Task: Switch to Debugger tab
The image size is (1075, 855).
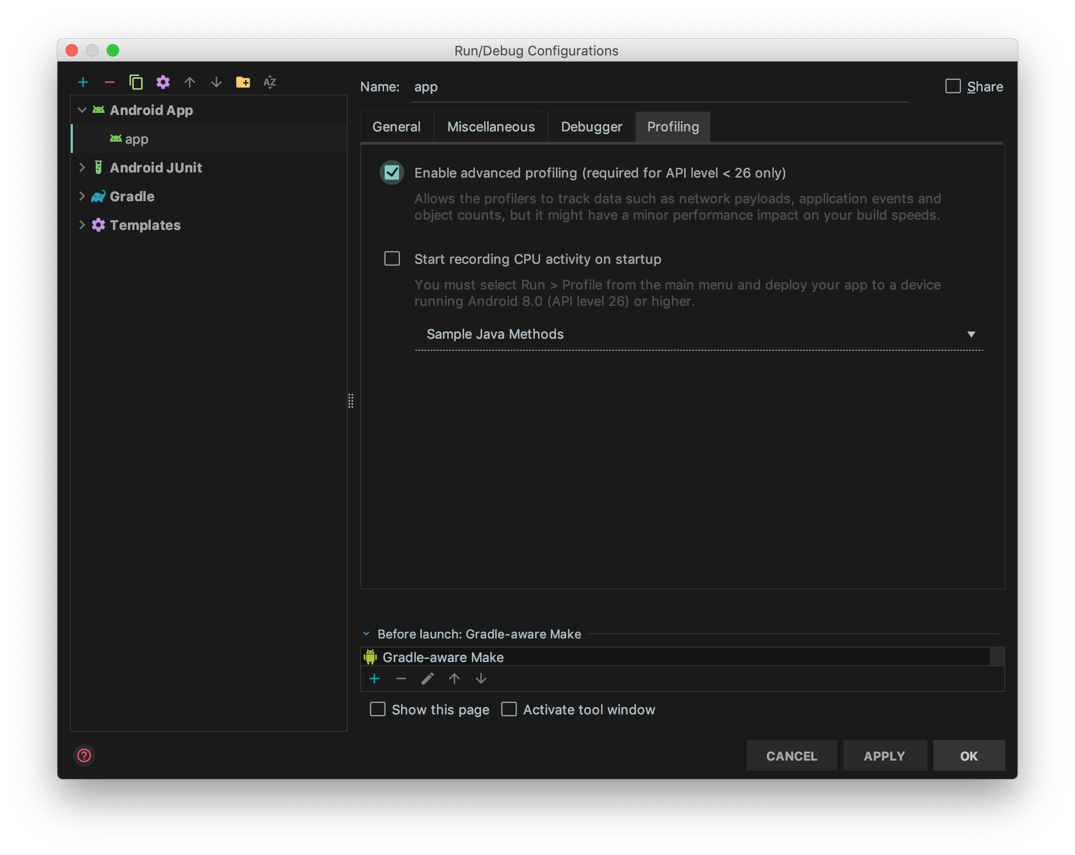Action: click(x=591, y=127)
